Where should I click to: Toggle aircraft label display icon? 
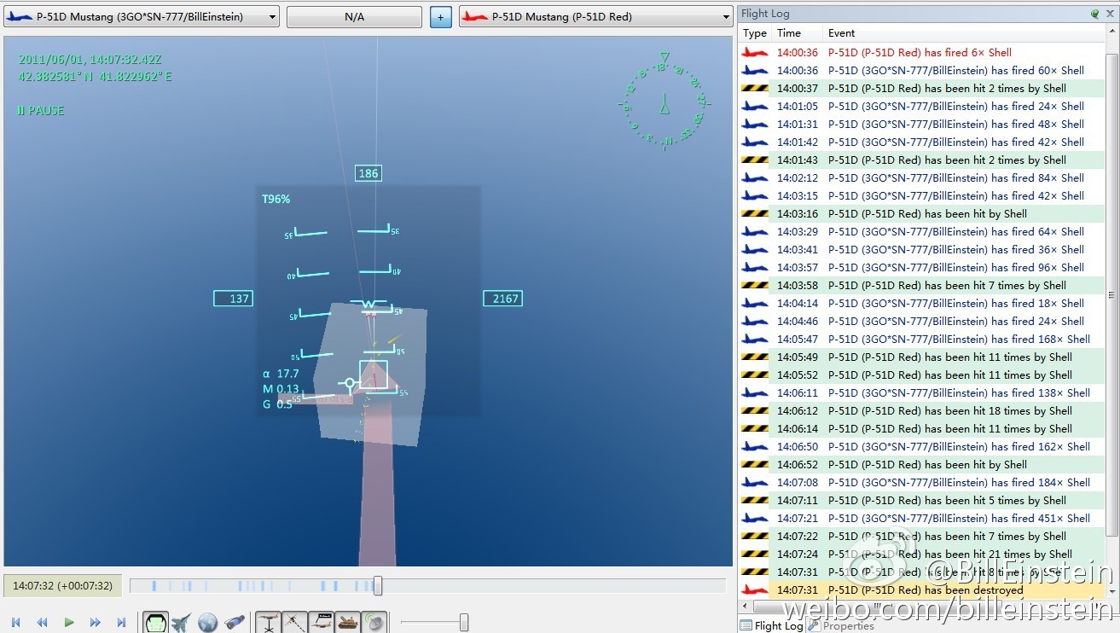321,623
